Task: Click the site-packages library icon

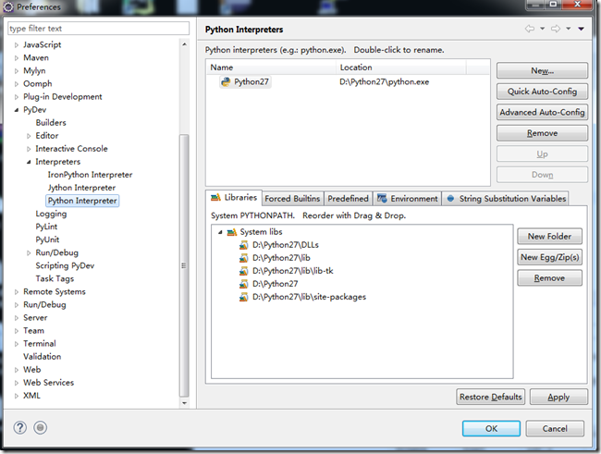Action: 243,297
